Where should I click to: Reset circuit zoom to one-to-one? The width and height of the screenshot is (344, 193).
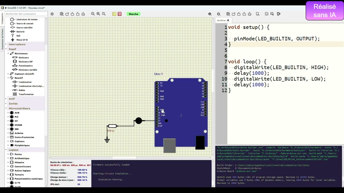104,14
